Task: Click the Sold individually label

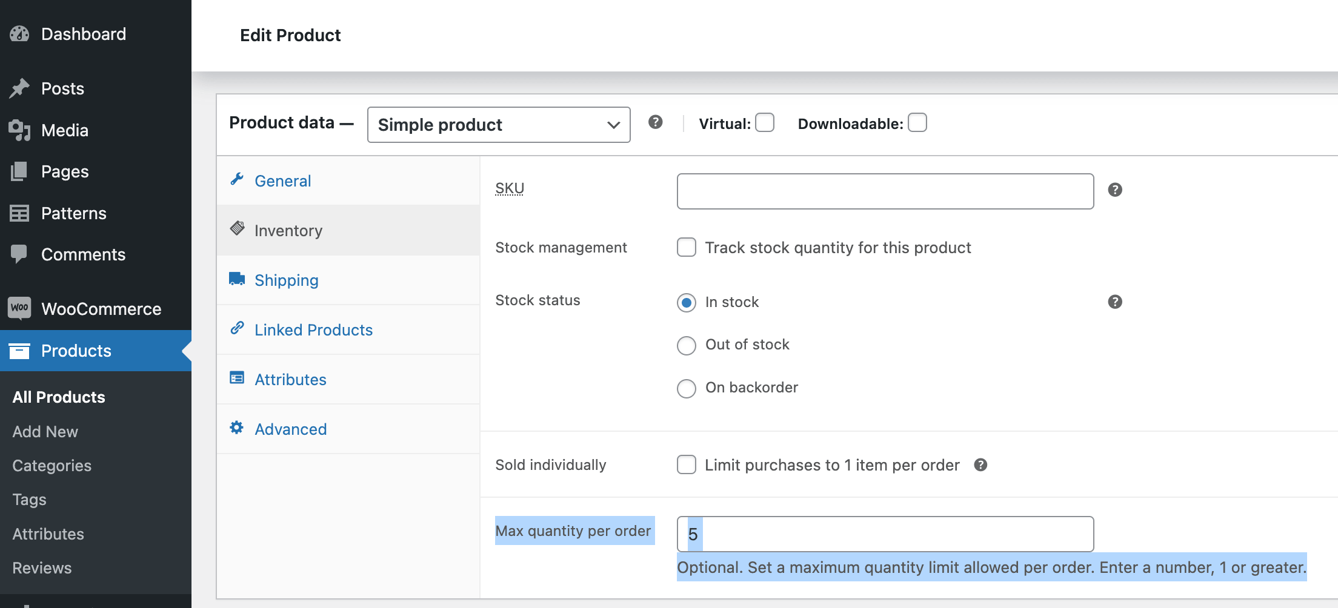Action: click(x=551, y=464)
